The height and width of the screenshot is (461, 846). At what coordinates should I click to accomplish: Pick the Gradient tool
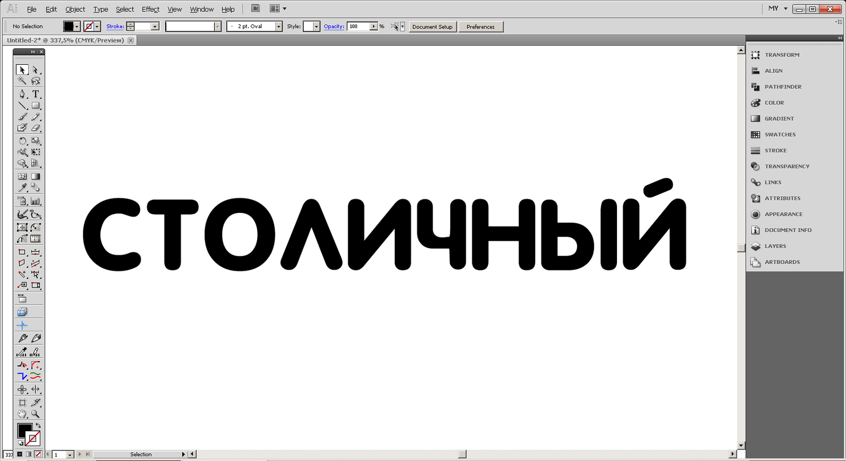click(x=36, y=176)
